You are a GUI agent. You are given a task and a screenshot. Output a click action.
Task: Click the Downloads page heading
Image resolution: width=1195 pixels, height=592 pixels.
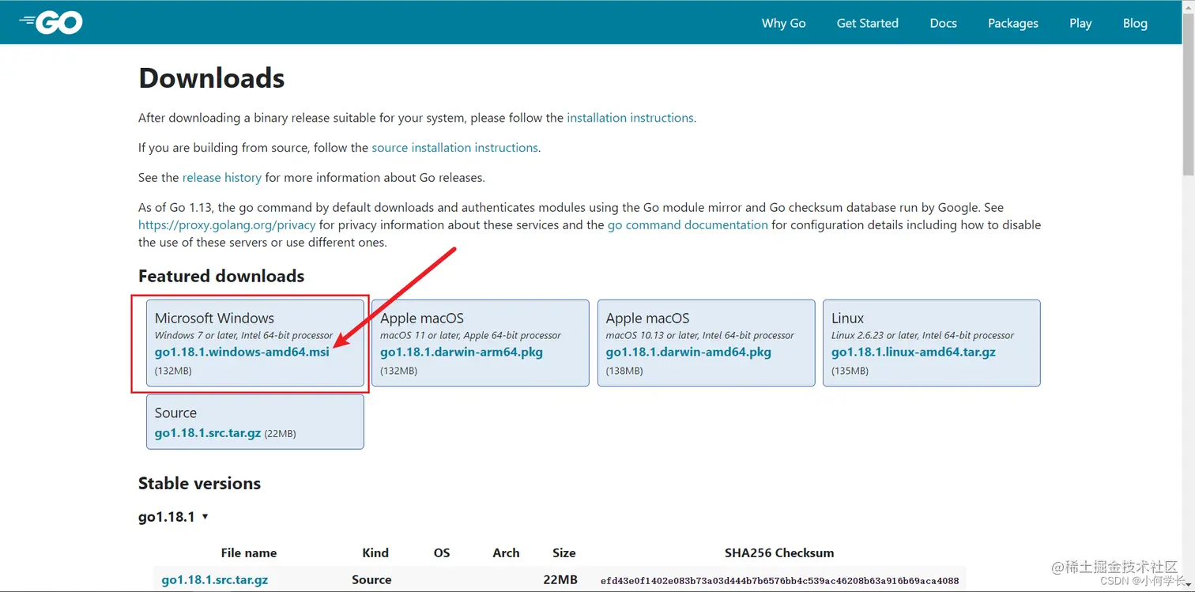[x=211, y=78]
